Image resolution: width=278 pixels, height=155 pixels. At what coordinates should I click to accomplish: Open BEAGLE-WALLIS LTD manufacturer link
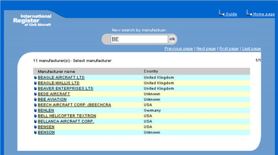59,83
